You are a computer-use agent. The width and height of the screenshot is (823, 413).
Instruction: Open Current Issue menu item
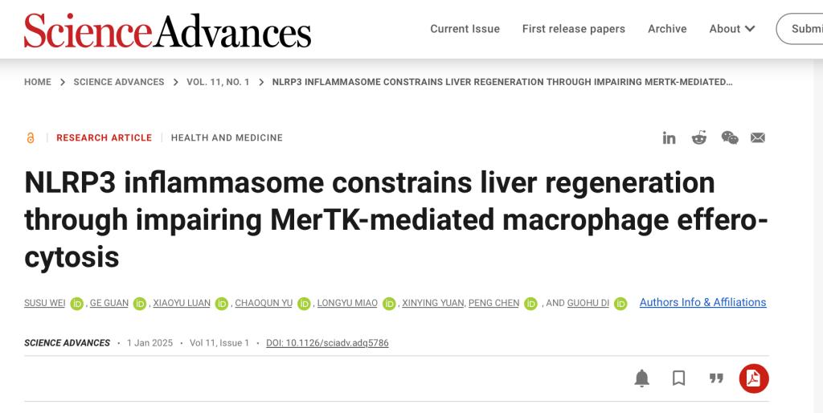[x=465, y=29]
